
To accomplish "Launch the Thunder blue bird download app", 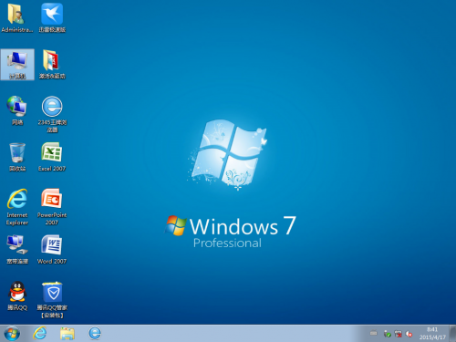I will [52, 17].
